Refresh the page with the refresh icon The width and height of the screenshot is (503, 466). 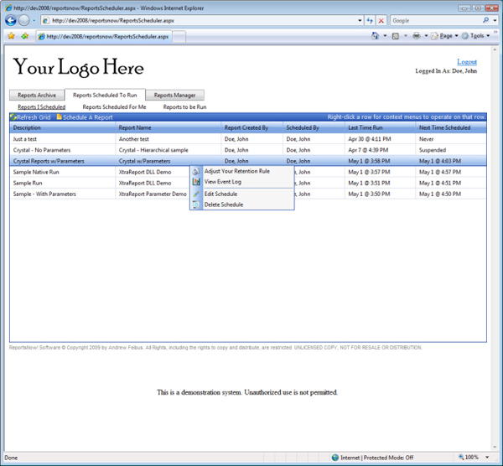(x=370, y=20)
